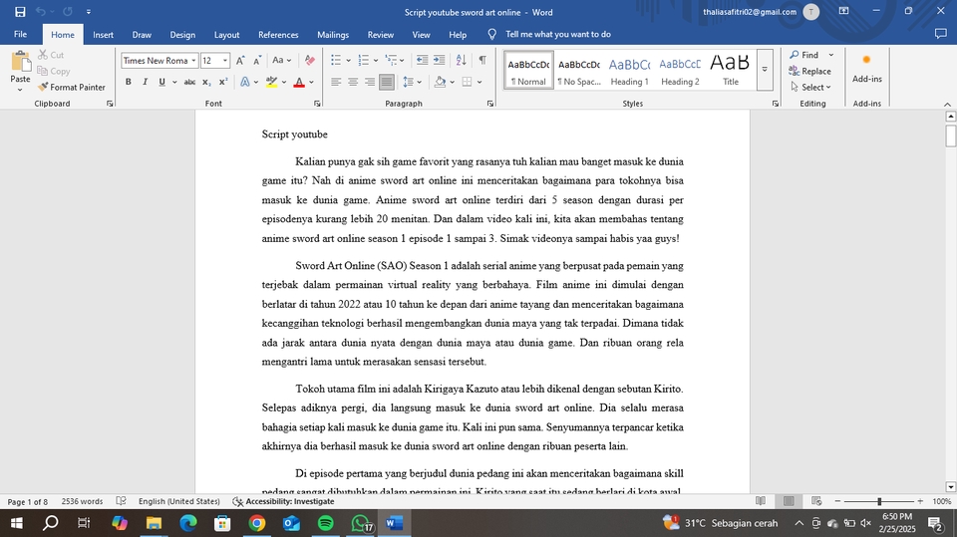Decrease font size with the shrink icon
This screenshot has height=537, width=957.
[257, 61]
